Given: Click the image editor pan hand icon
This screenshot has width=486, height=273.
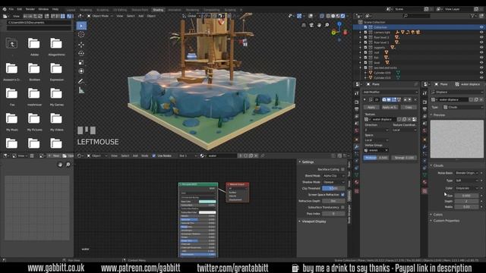Looking at the screenshot, I should [x=60, y=165].
